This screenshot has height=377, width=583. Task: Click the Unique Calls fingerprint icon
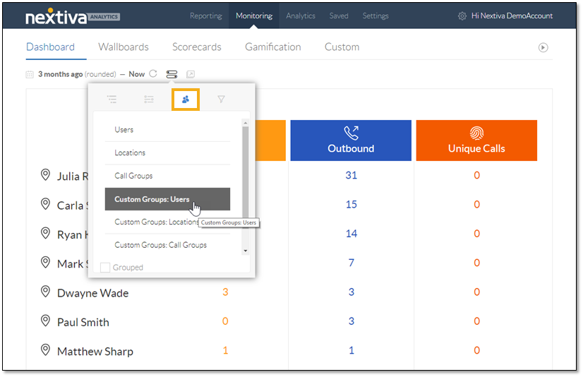point(476,133)
